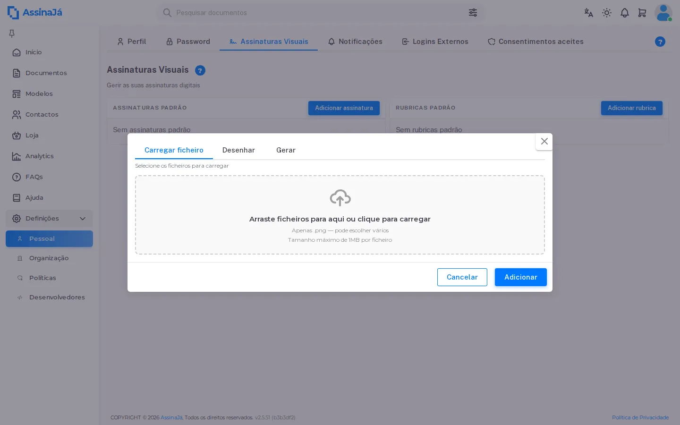Open Documentos in sidebar
Viewport: 680px width, 425px height.
(49, 73)
